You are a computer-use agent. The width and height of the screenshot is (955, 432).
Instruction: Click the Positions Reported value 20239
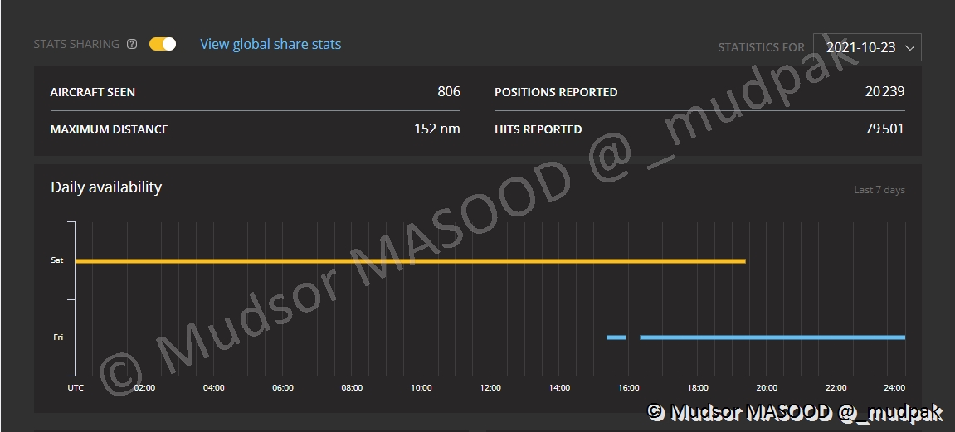tap(884, 92)
